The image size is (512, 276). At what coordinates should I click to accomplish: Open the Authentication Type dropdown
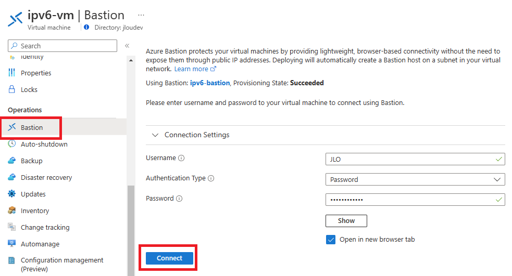[x=415, y=179]
